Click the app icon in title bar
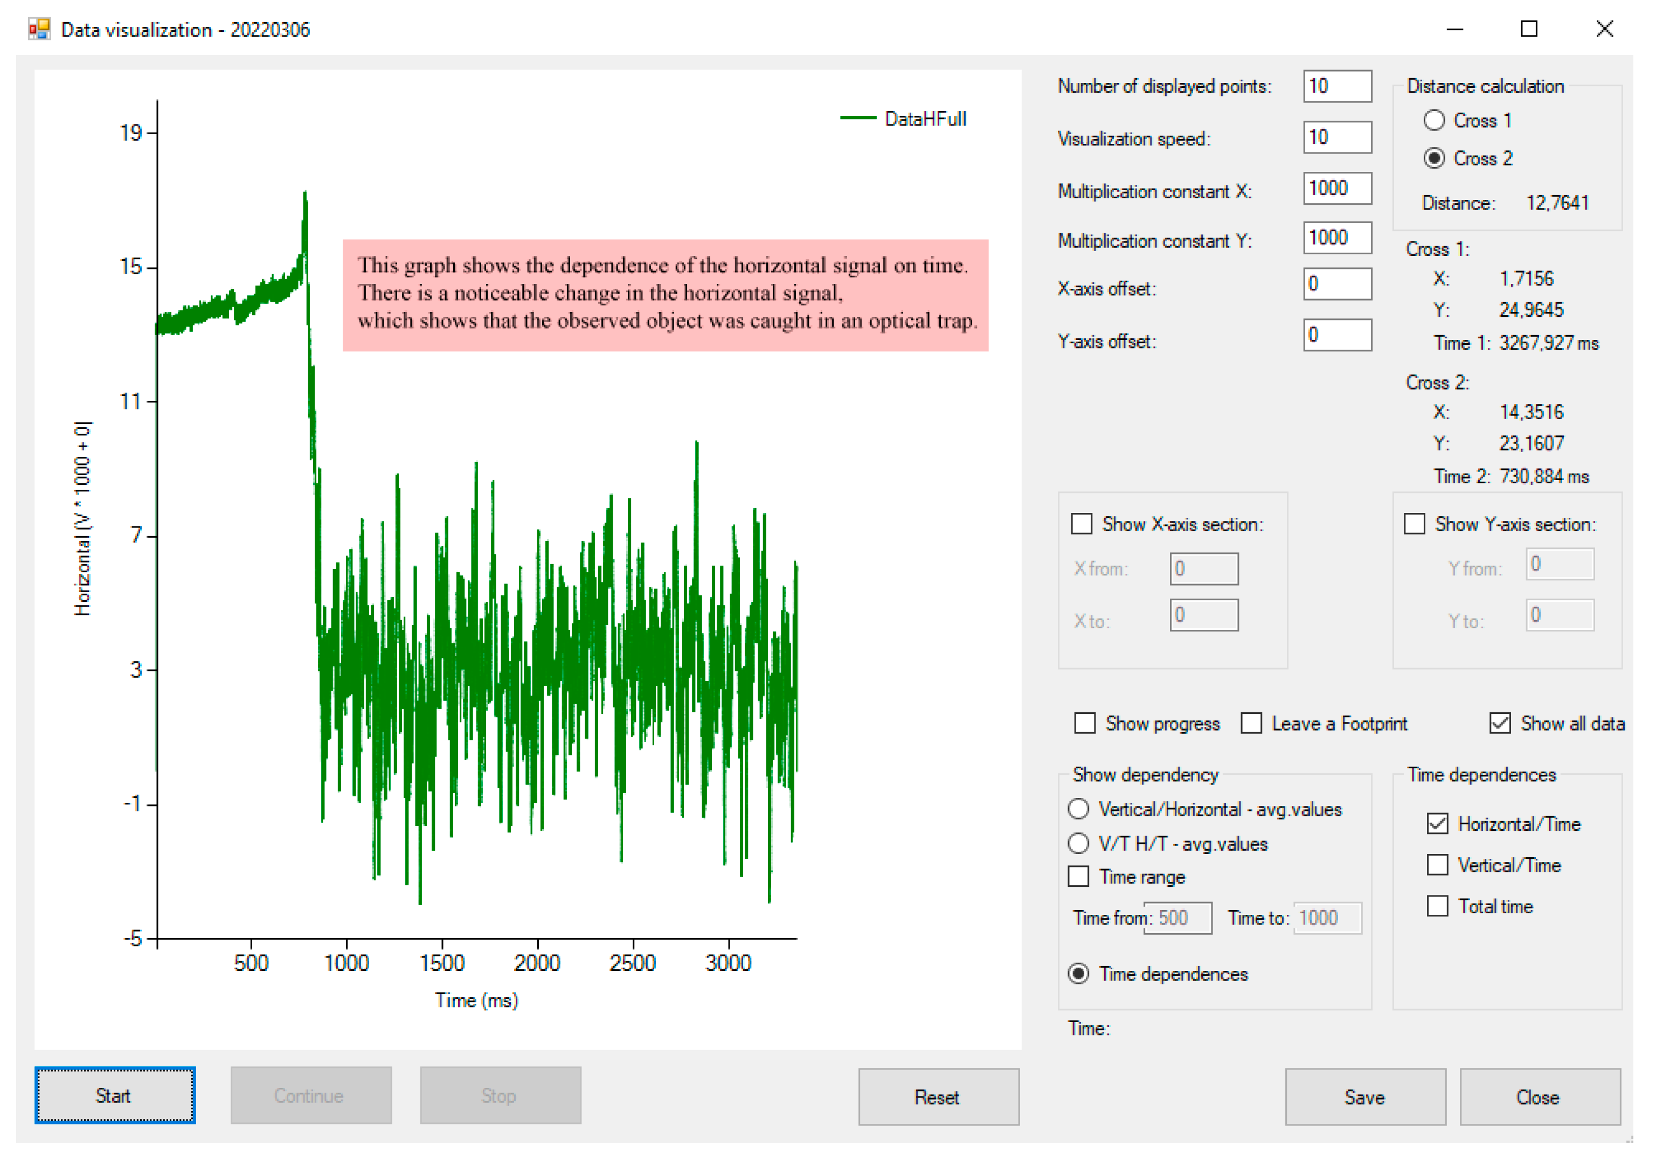This screenshot has height=1160, width=1656. click(x=39, y=29)
